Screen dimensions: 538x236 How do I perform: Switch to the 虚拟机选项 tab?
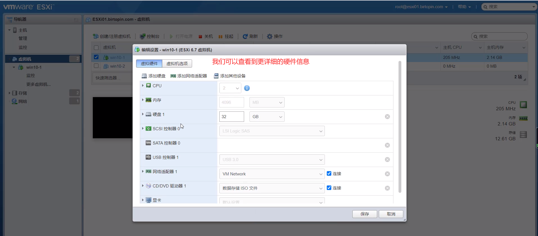point(177,64)
